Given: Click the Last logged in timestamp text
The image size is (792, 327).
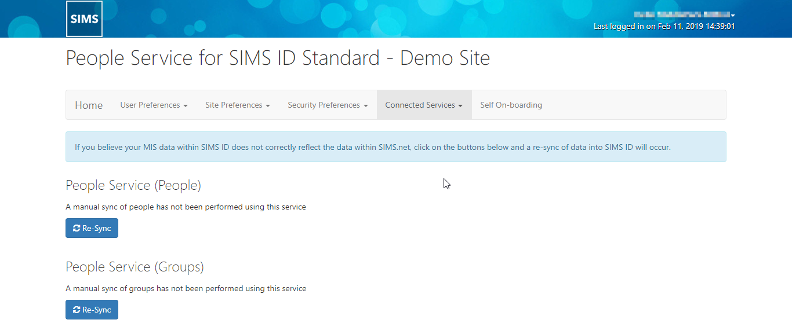Looking at the screenshot, I should click(x=664, y=26).
